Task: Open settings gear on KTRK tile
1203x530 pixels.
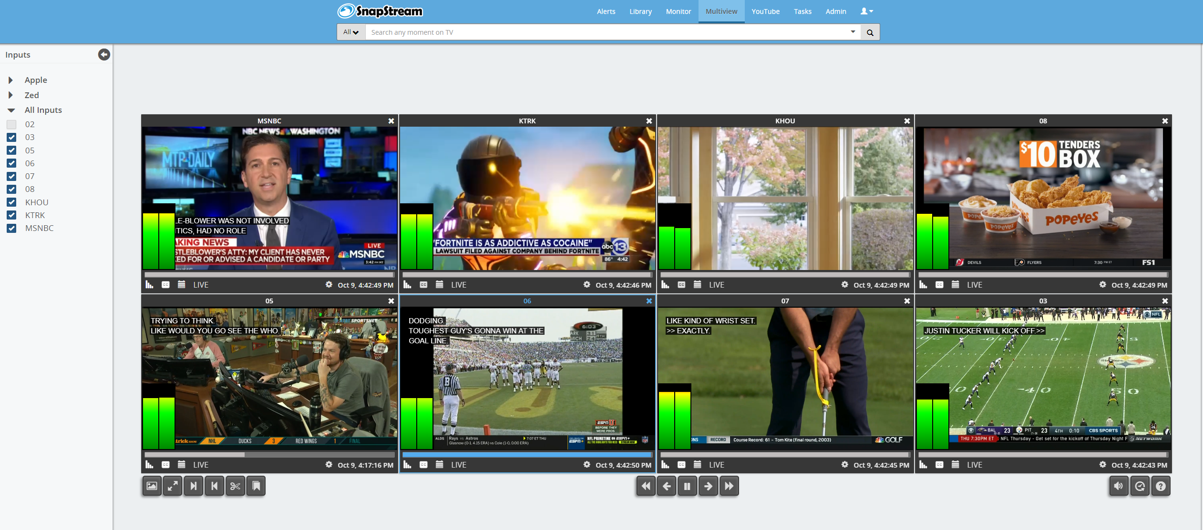Action: (x=587, y=285)
